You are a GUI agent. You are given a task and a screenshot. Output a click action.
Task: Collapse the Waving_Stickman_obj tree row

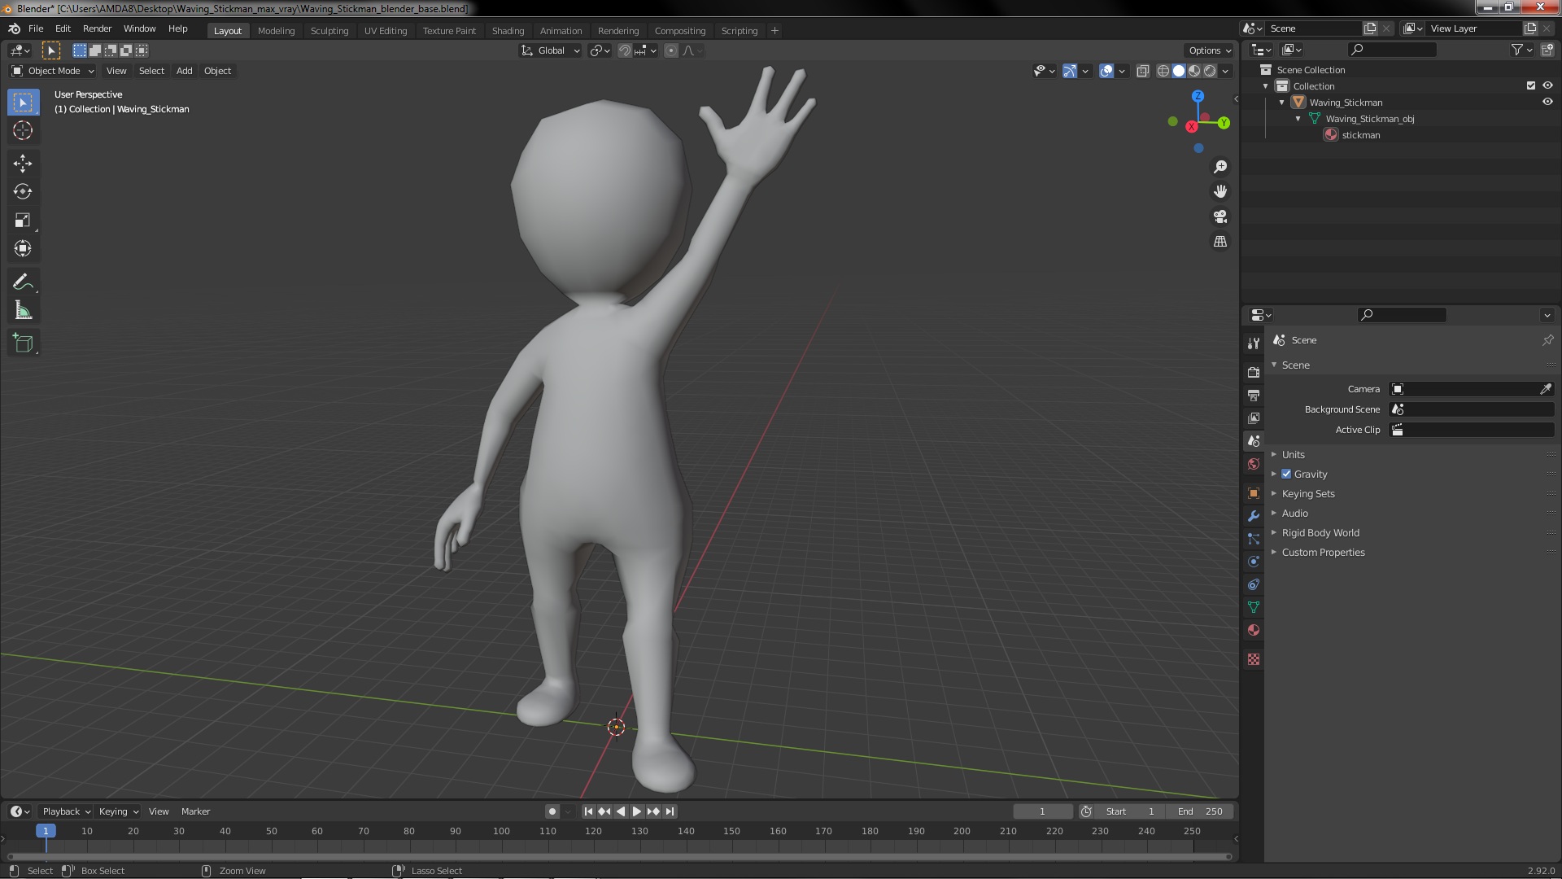pyautogui.click(x=1298, y=119)
